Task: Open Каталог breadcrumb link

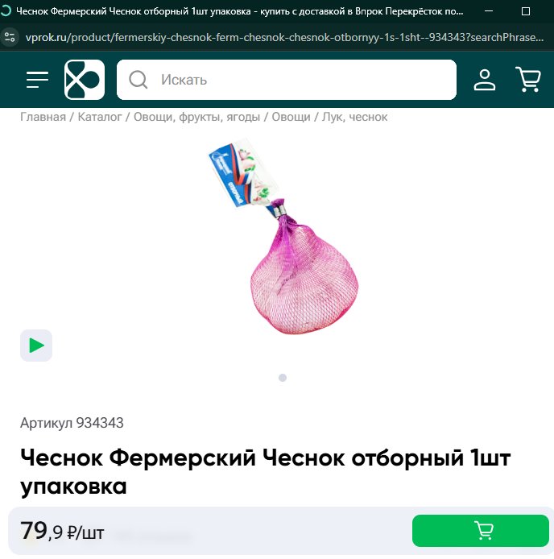Action: point(100,117)
